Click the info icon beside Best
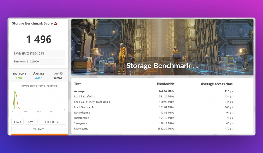The width and height of the screenshot is (263, 153). pyautogui.click(x=61, y=73)
